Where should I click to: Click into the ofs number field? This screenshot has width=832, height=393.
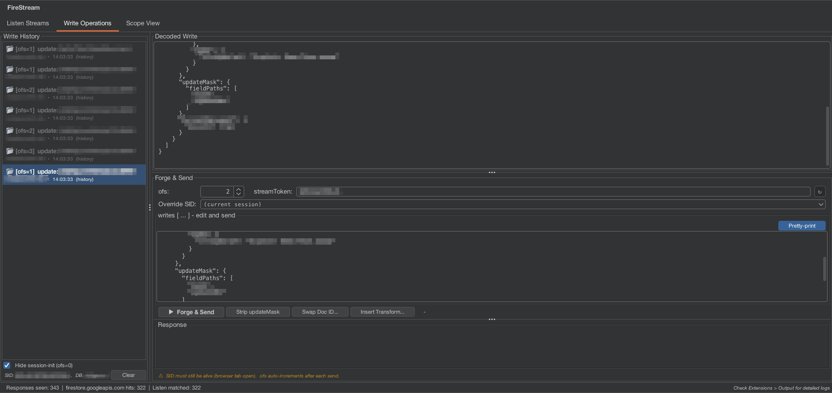pos(217,192)
